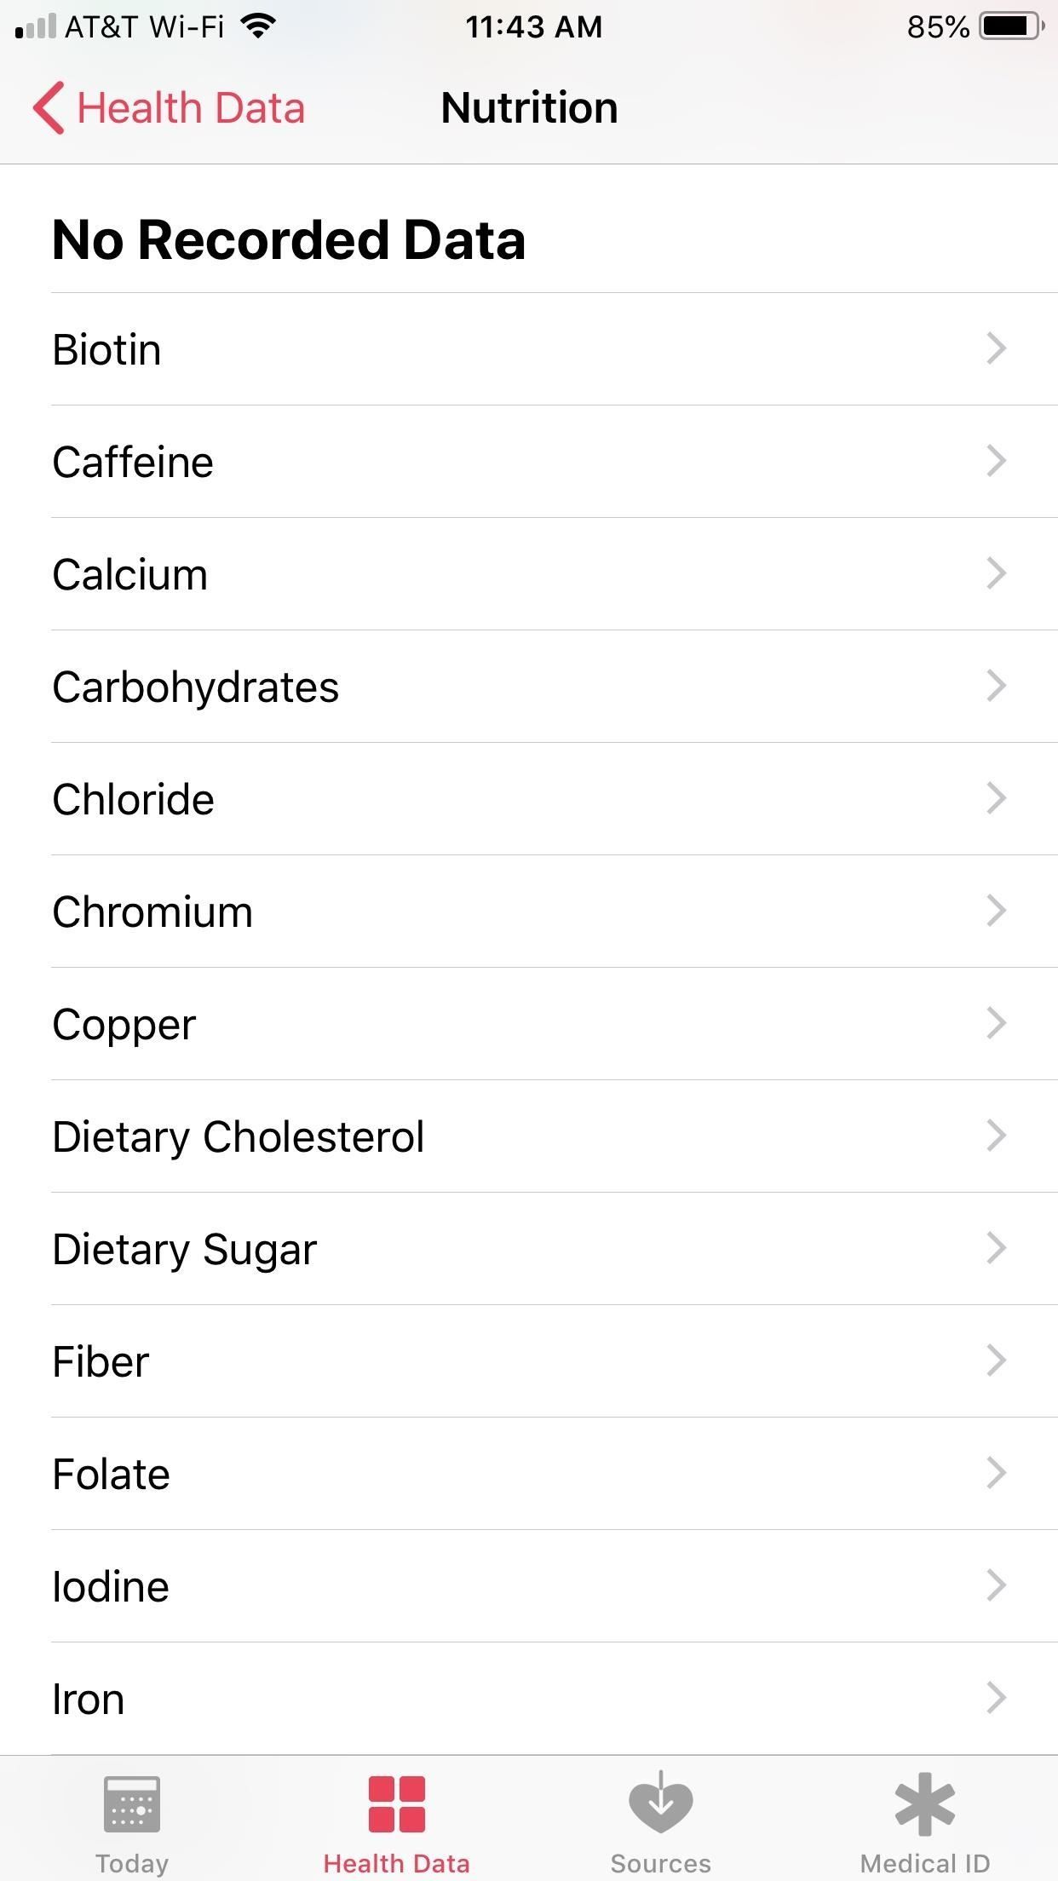Image resolution: width=1058 pixels, height=1881 pixels.
Task: Open the Folate list entry
Action: point(112,1474)
